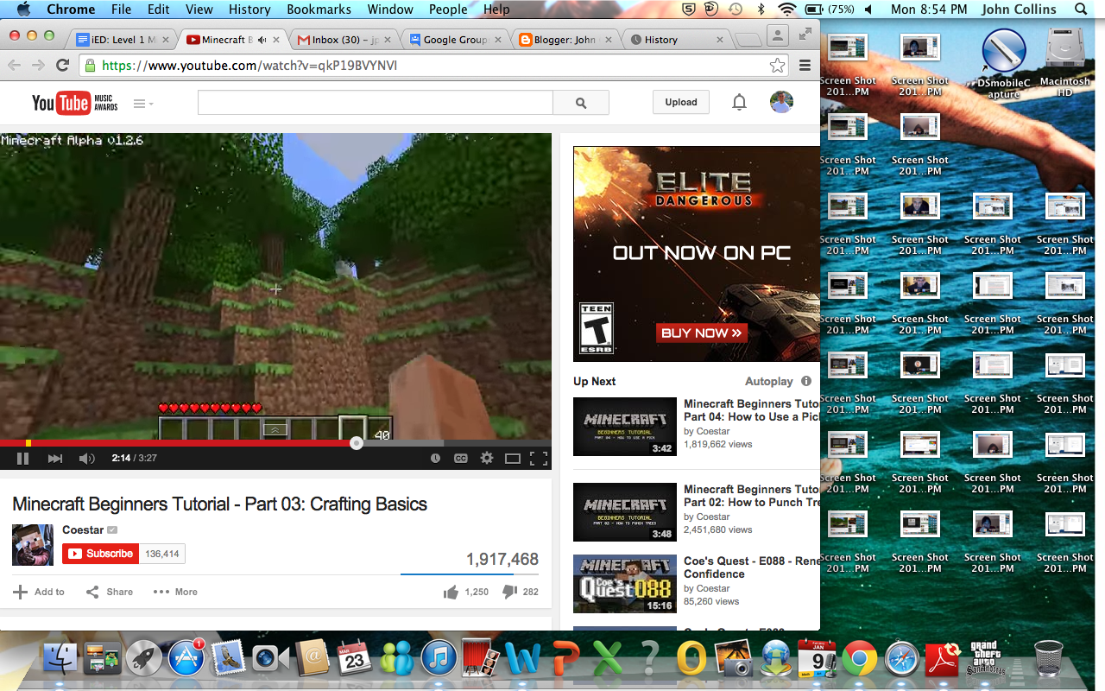Go to the YouTube home logo

tap(74, 104)
